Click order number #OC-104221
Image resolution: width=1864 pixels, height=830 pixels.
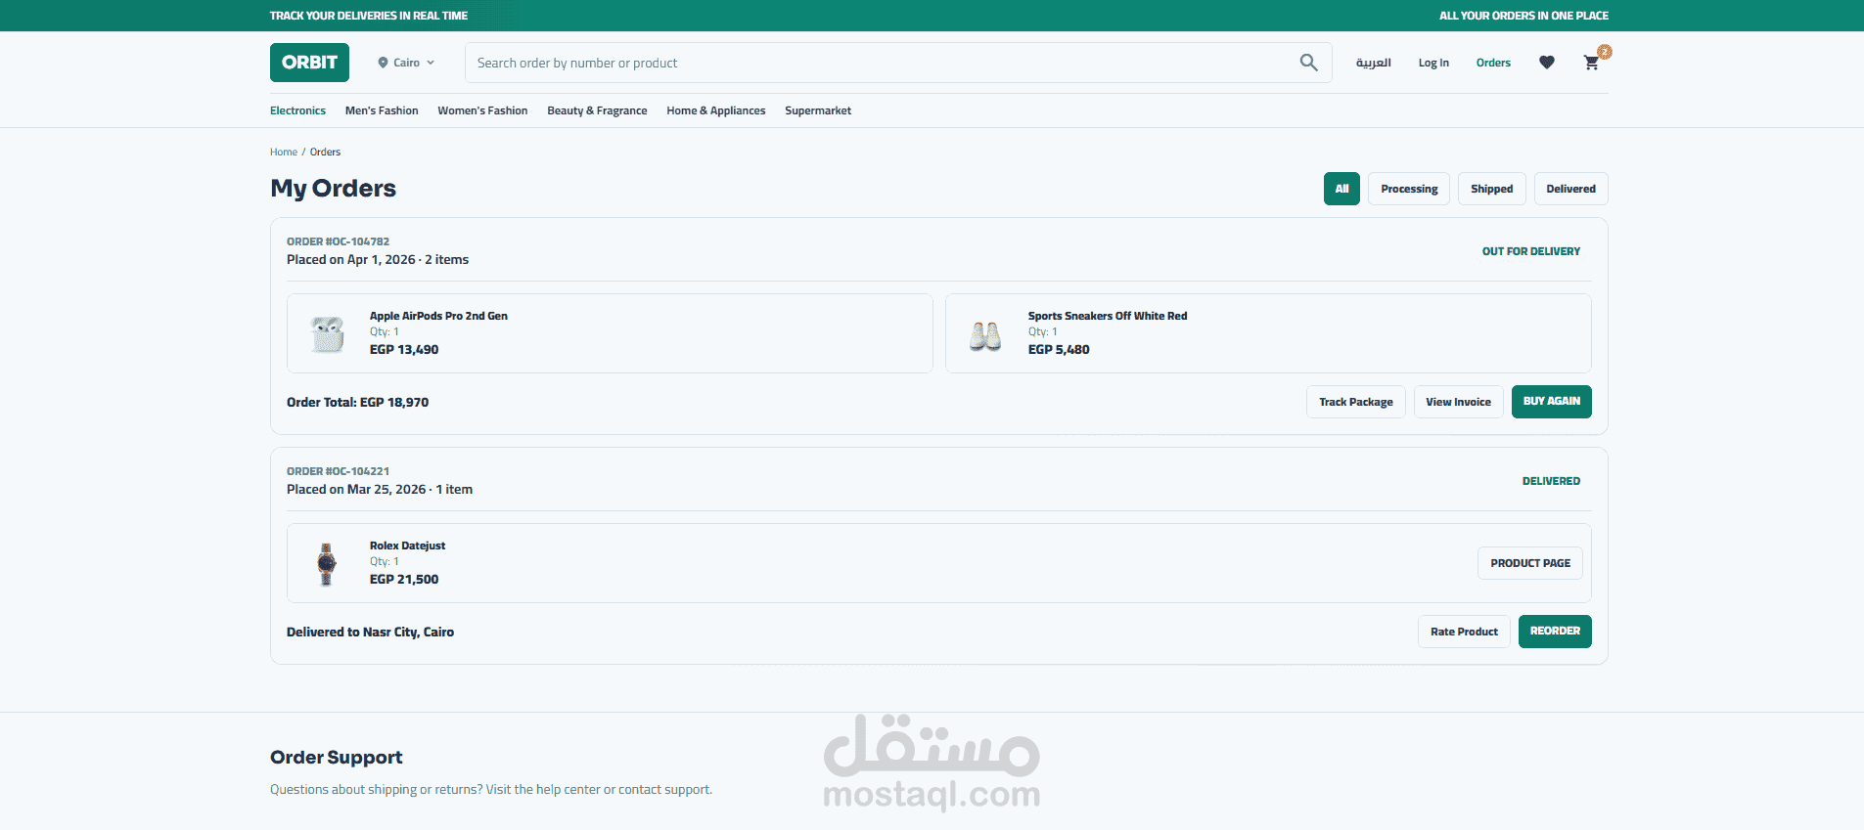(x=338, y=471)
